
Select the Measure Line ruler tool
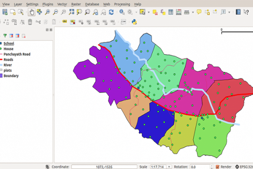coord(187,12)
